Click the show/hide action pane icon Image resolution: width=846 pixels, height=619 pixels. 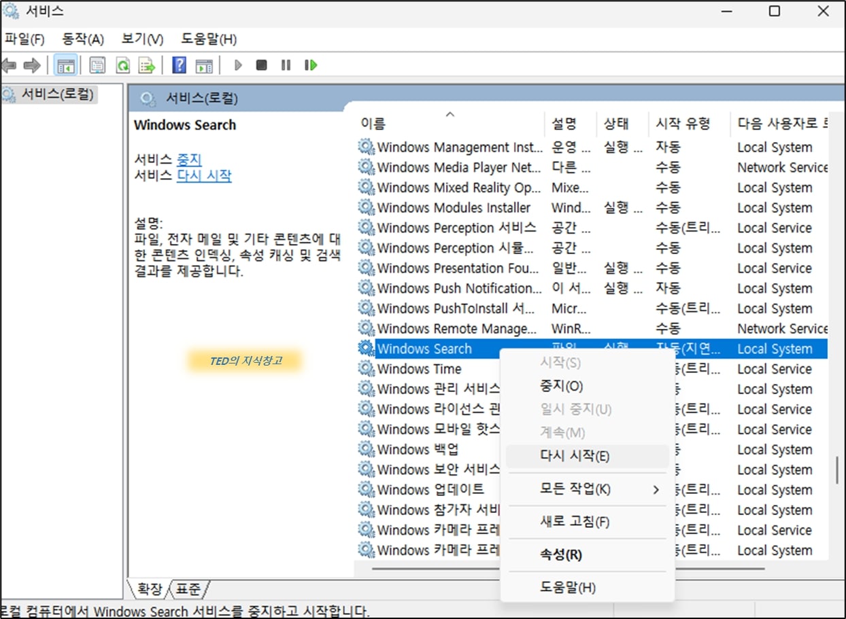(x=204, y=65)
